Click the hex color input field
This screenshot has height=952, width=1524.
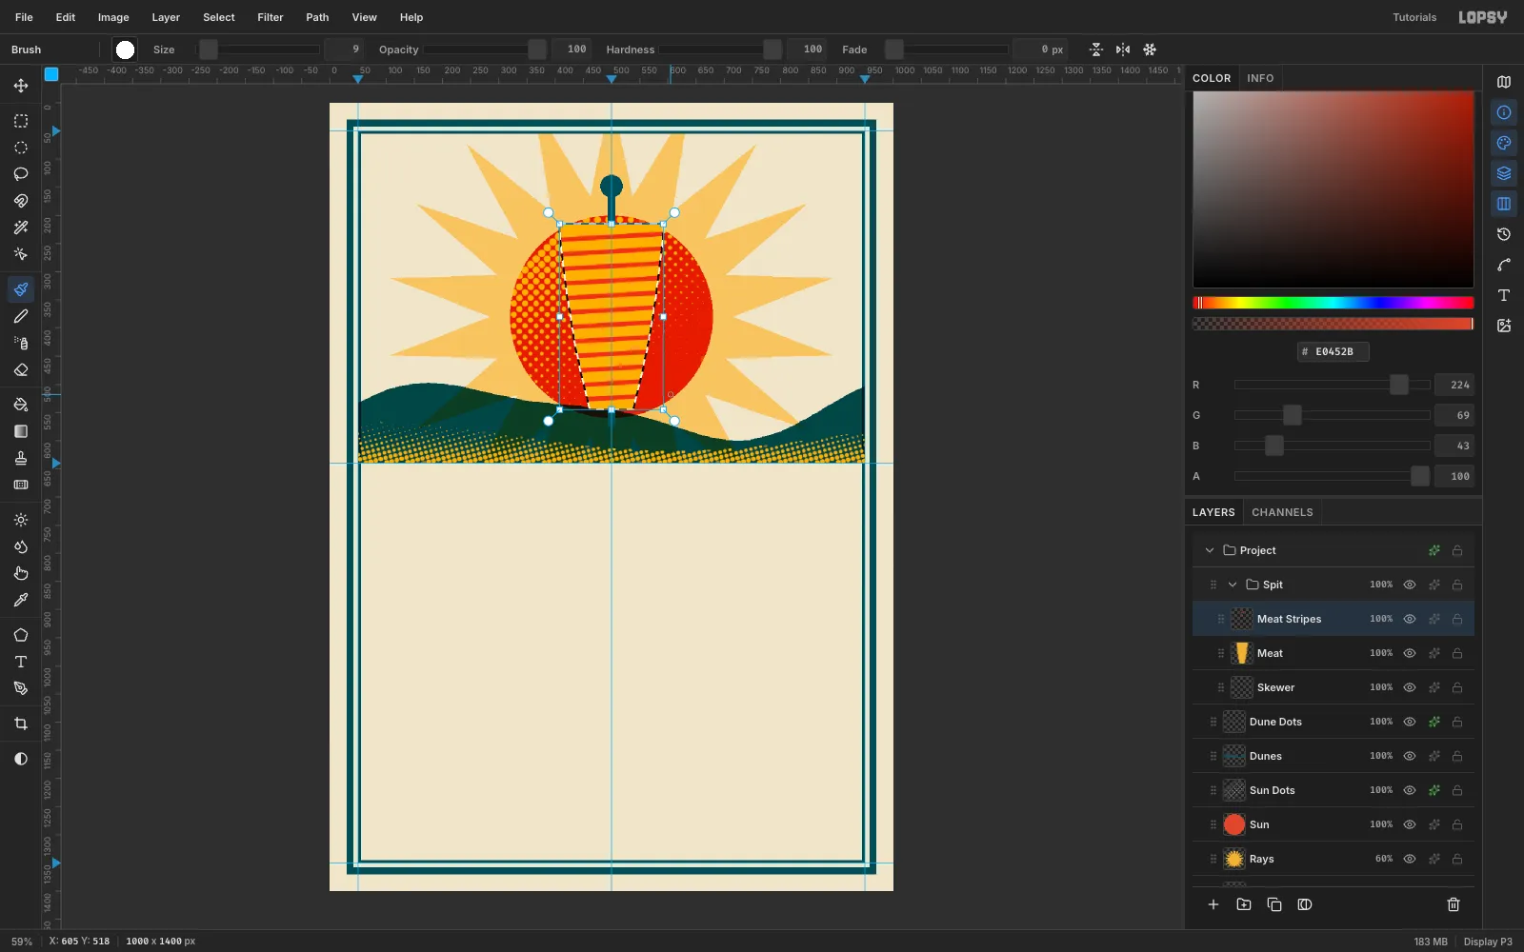click(x=1333, y=351)
